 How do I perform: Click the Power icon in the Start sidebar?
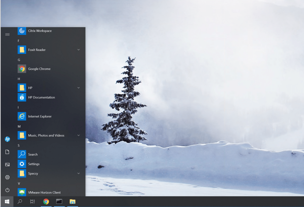click(x=7, y=190)
